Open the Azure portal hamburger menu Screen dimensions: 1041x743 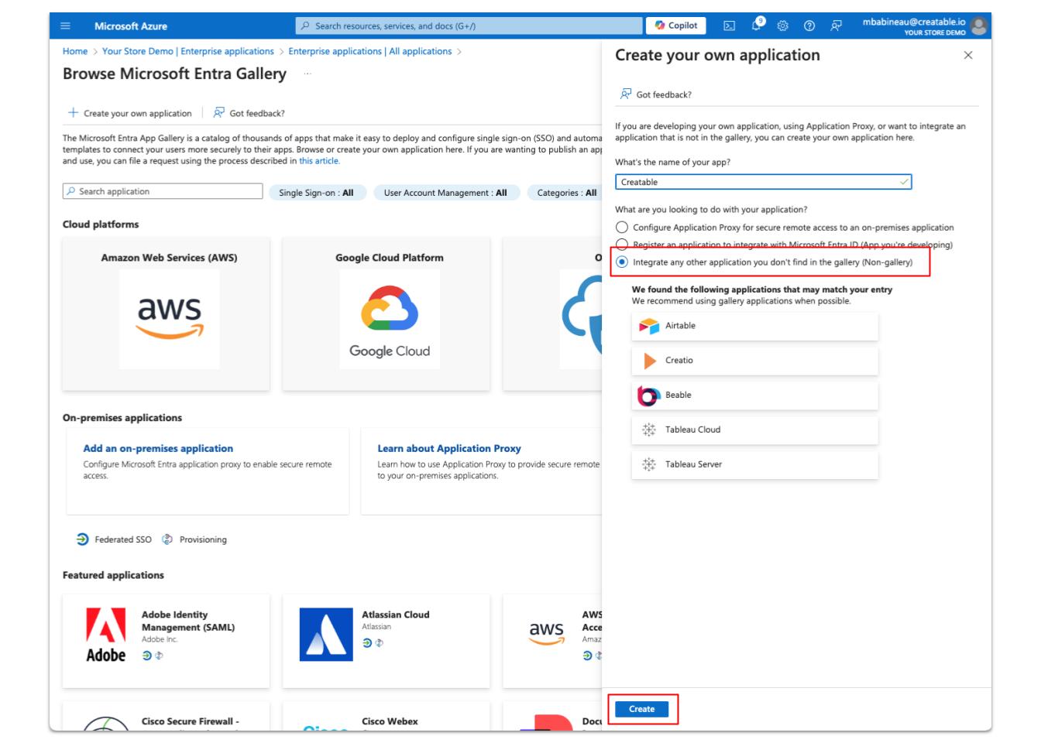65,26
